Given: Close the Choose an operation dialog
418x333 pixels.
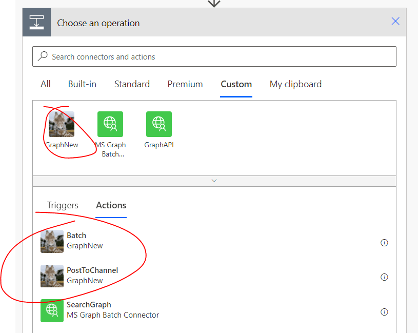Looking at the screenshot, I should 395,21.
